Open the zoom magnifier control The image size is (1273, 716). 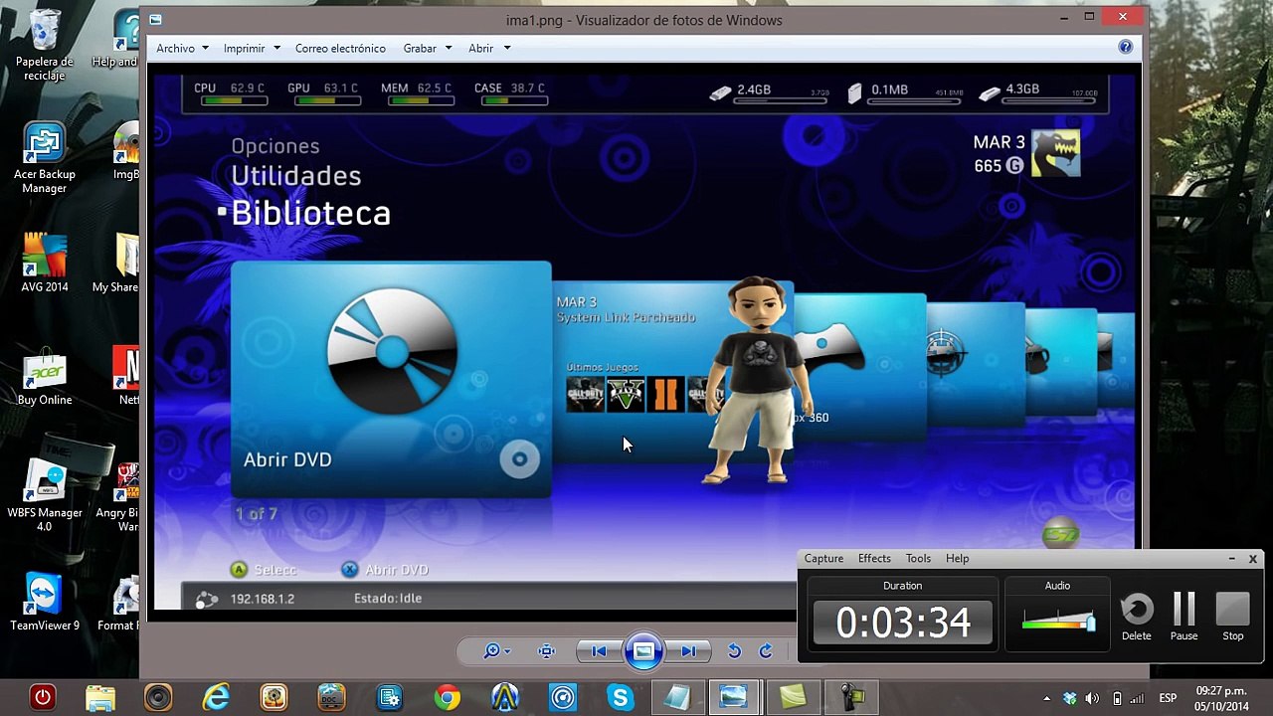coord(495,651)
